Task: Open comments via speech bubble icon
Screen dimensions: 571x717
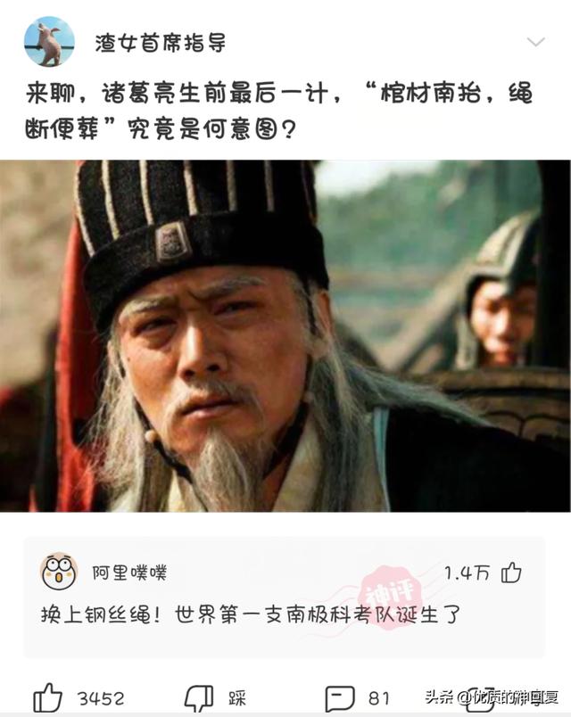Action: click(x=340, y=698)
